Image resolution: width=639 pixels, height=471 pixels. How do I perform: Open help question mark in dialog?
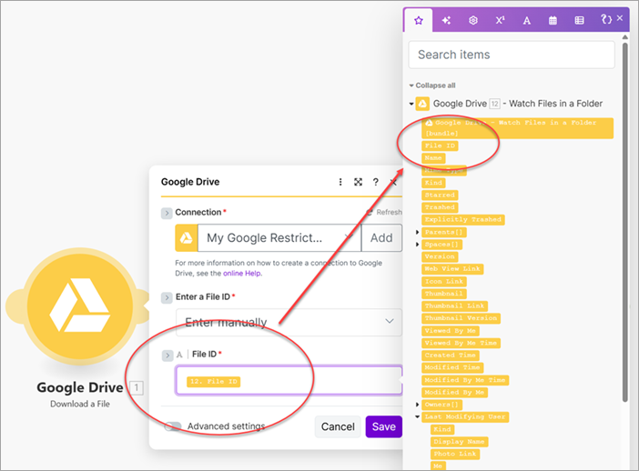(376, 182)
